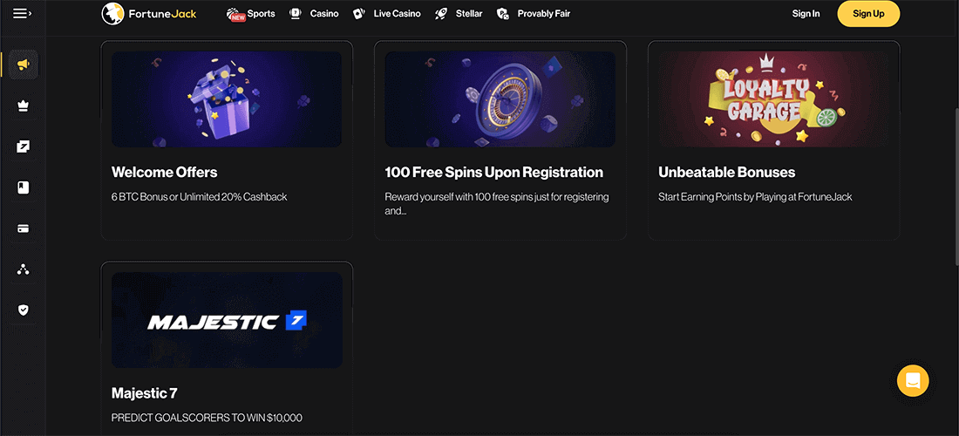This screenshot has width=959, height=436.
Task: Click the rocket Stellar icon
Action: [x=441, y=13]
